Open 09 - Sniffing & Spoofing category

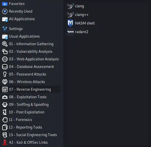[x=31, y=105]
